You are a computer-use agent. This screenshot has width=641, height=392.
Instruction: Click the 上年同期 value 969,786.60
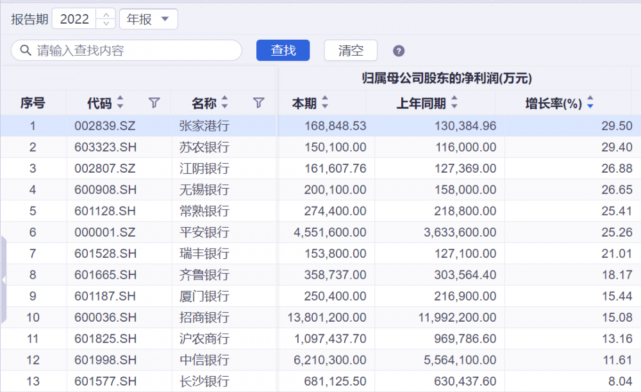pos(465,338)
